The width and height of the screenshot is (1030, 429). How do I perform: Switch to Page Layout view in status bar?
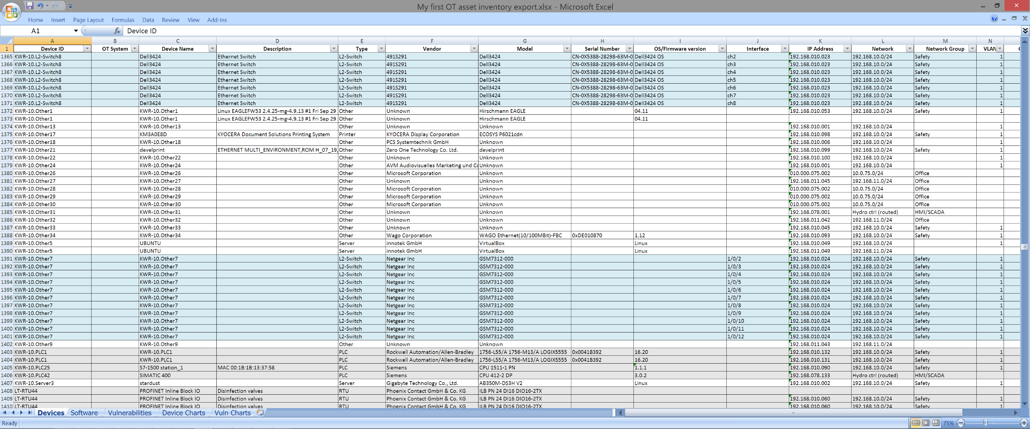[x=926, y=423]
